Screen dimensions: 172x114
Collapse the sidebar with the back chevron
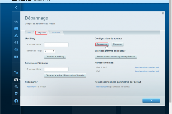click(16, 7)
